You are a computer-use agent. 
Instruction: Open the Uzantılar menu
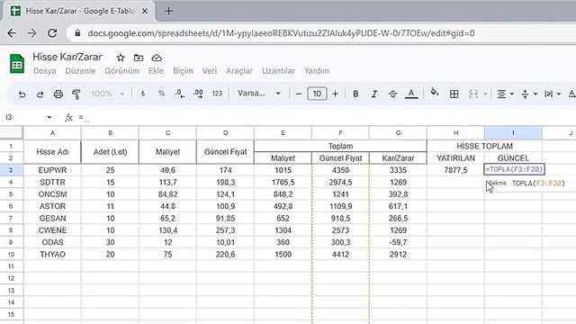pyautogui.click(x=278, y=71)
